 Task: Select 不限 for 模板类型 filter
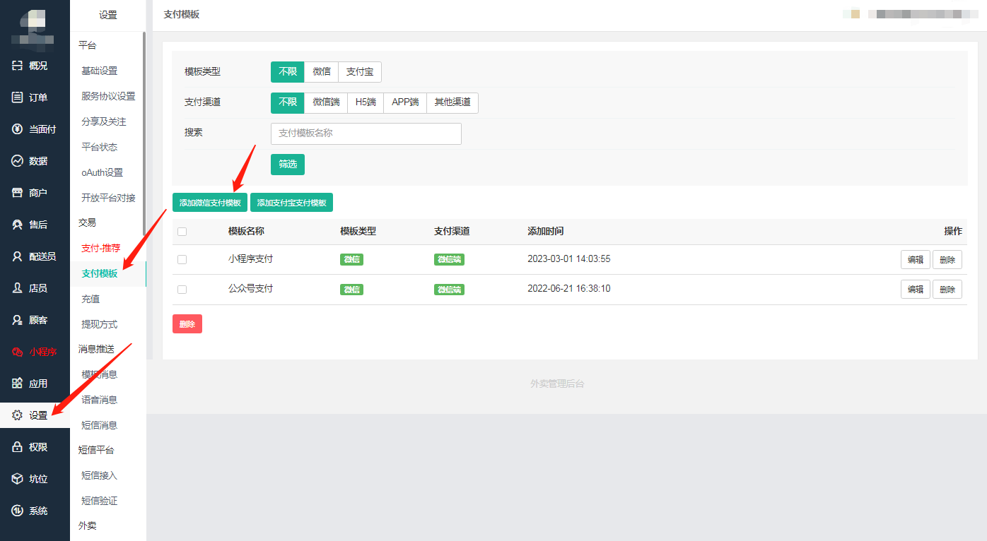coord(288,71)
